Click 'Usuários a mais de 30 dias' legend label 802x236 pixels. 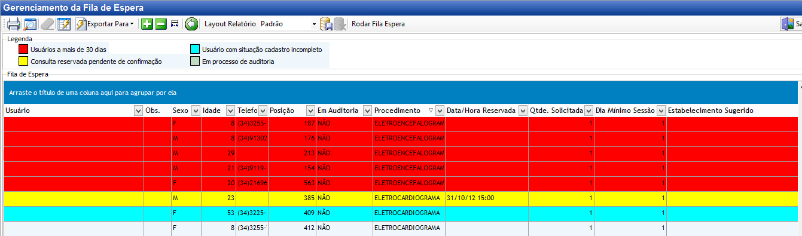point(68,50)
